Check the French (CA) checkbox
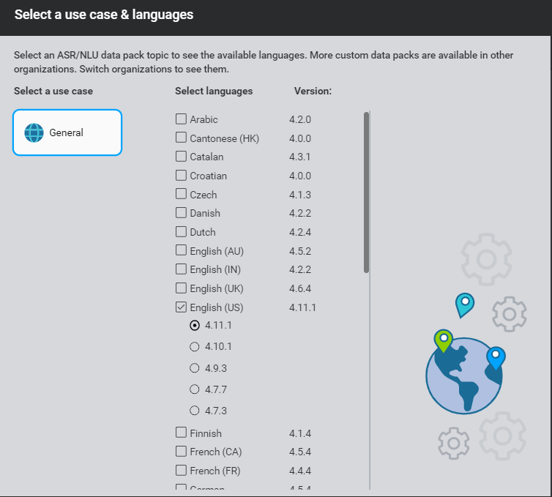Image resolution: width=552 pixels, height=497 pixels. 181,452
